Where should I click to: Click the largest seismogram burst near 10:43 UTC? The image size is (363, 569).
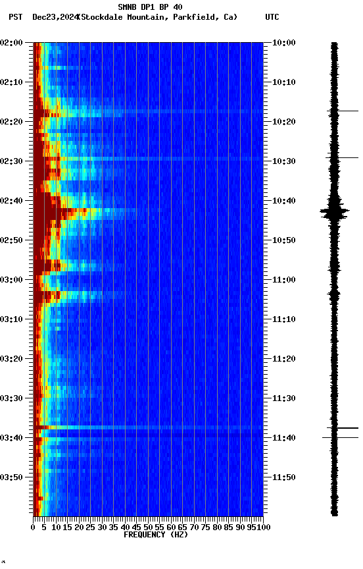335,212
